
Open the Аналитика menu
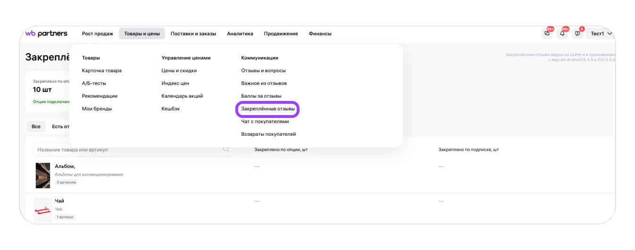(x=240, y=33)
